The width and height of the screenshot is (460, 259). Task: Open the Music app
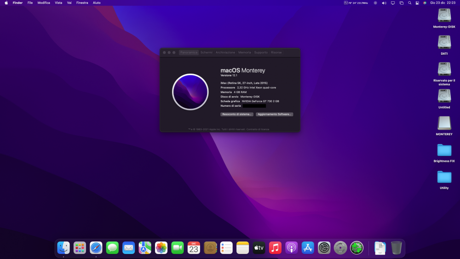pyautogui.click(x=275, y=248)
